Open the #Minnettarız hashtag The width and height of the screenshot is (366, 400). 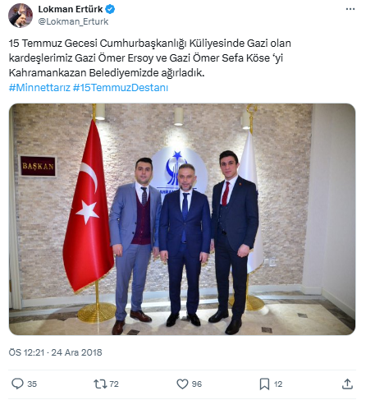(39, 88)
